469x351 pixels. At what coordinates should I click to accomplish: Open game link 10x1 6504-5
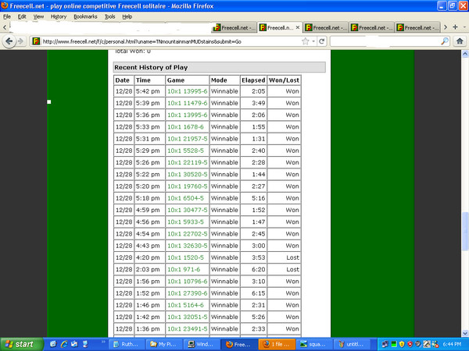click(185, 198)
